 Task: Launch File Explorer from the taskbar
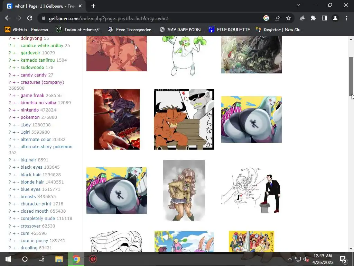click(59, 259)
